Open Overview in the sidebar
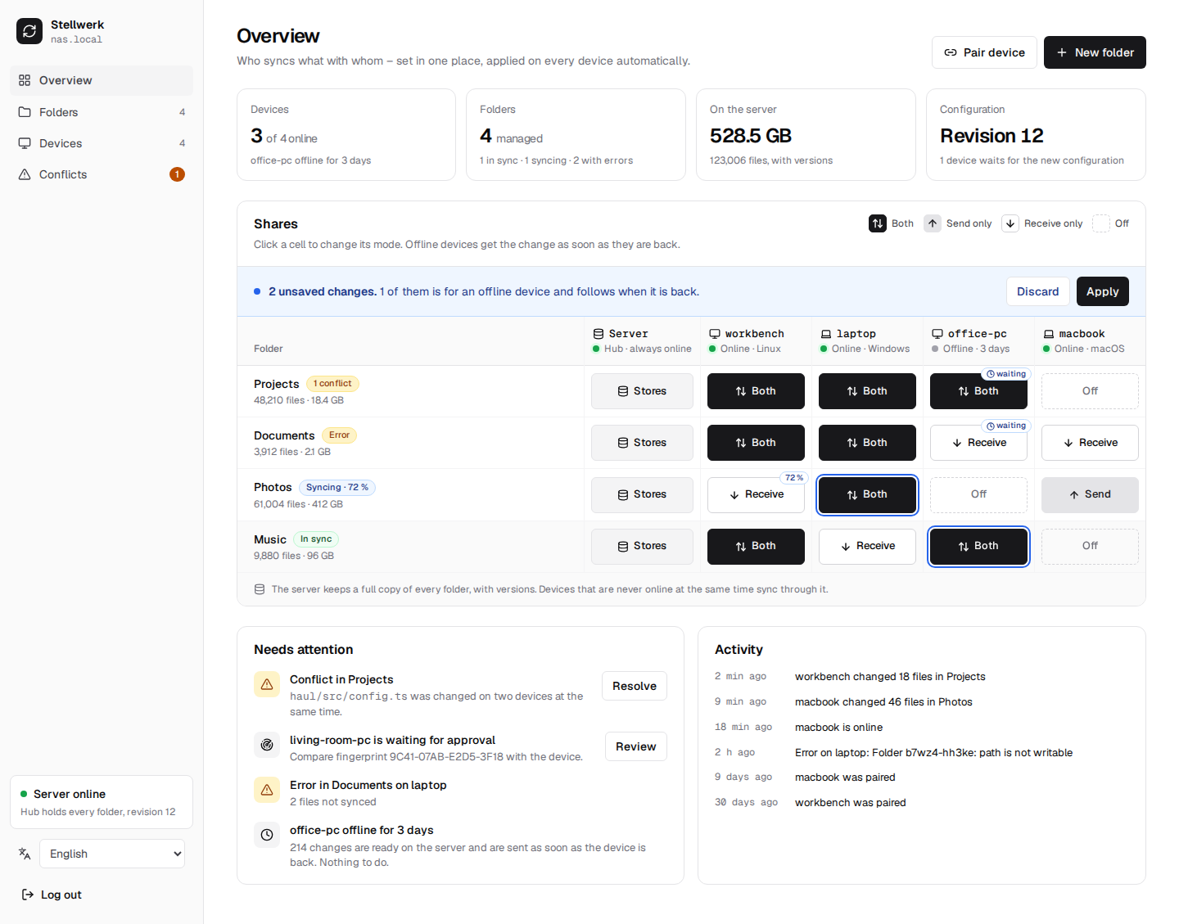Screen dimensions: 1179x924 pos(102,80)
